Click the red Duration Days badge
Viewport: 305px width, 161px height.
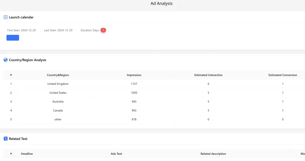point(103,30)
